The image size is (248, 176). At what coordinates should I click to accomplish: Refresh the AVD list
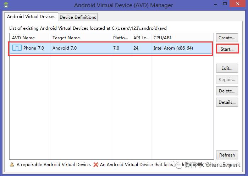227,155
